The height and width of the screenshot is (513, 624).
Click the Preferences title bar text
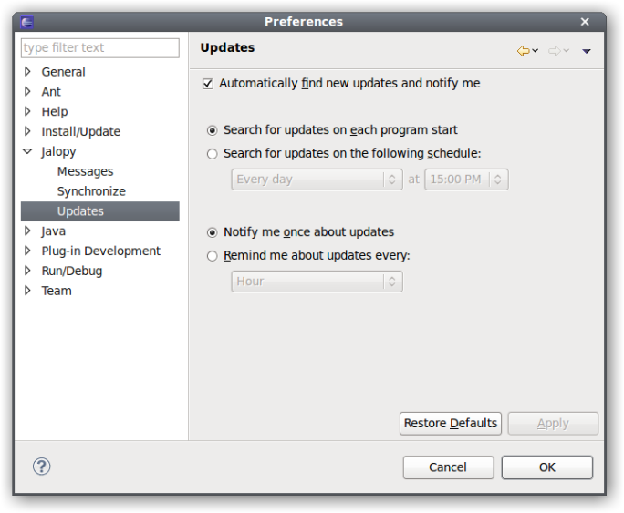pos(304,22)
